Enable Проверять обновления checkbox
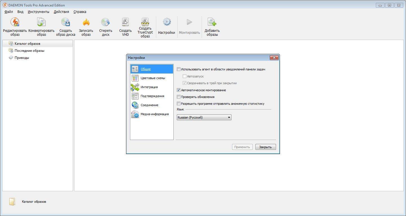 click(178, 97)
